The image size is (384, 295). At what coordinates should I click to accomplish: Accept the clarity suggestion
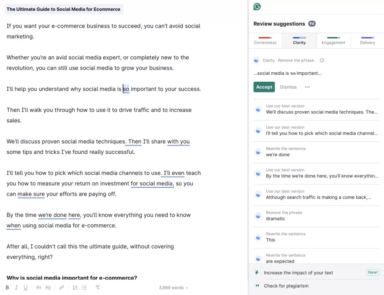(264, 87)
